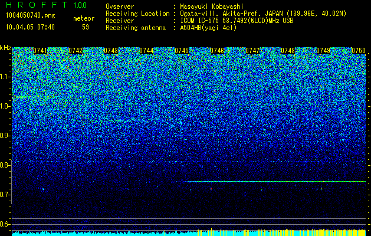Click antenna value A504HB(yagi 4el)
Image resolution: width=371 pixels, height=236 pixels.
coord(208,28)
